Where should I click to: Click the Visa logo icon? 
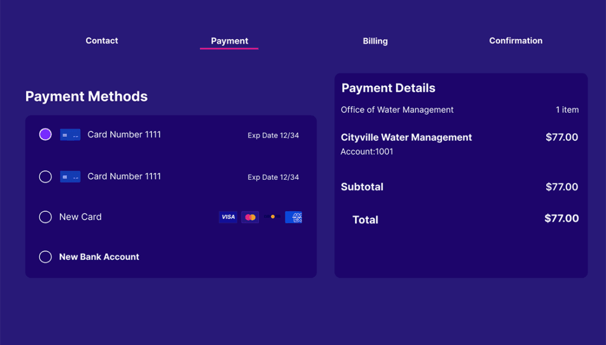(x=228, y=217)
